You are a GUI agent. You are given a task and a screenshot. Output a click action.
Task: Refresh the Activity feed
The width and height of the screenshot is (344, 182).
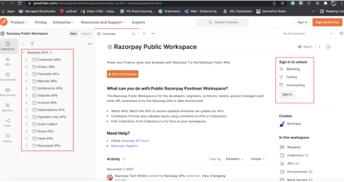124,159
